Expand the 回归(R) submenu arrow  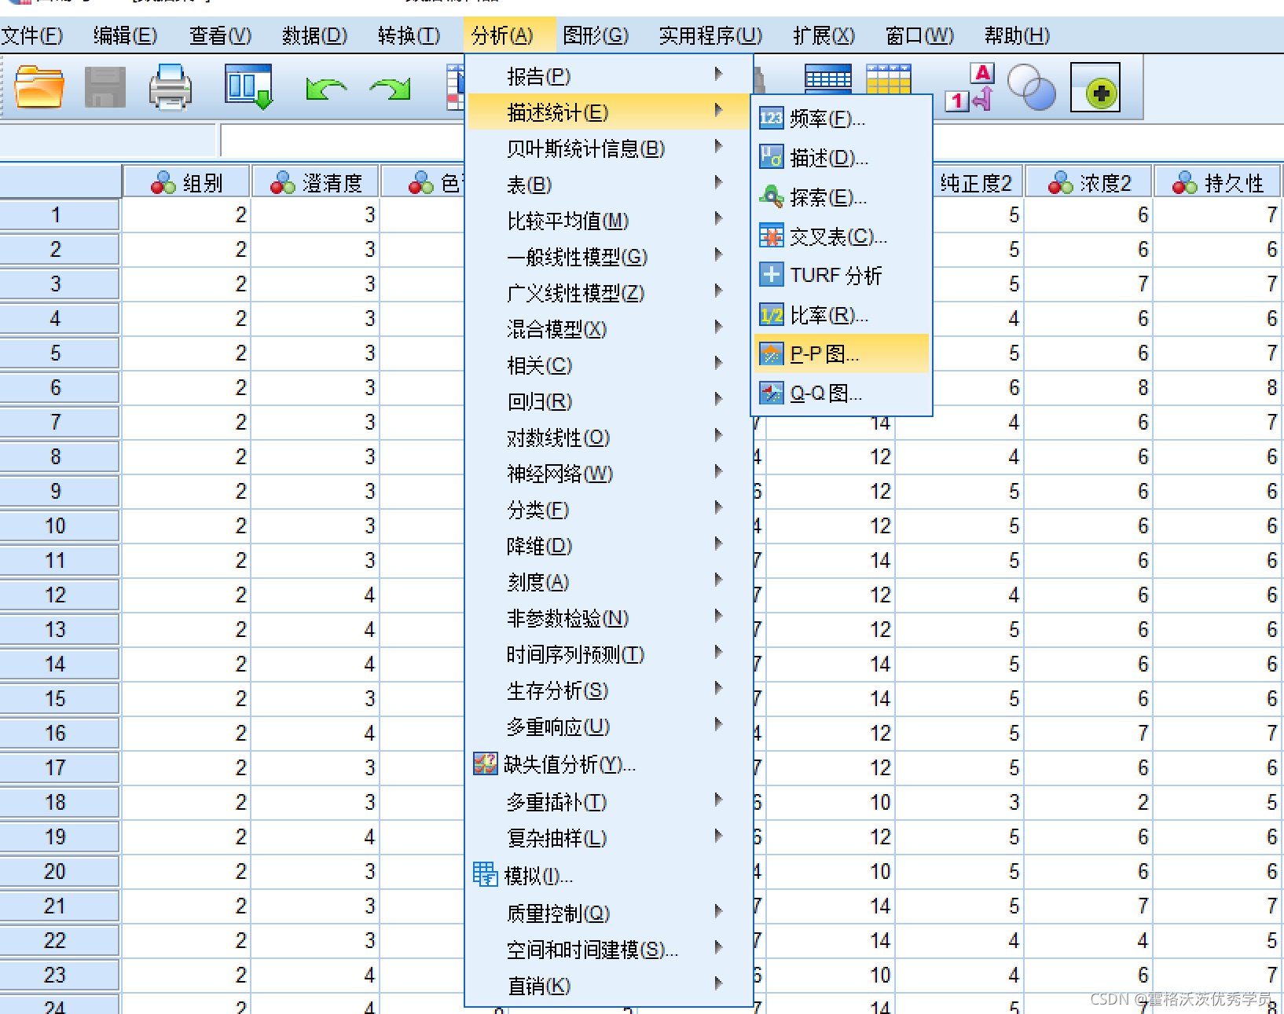[x=718, y=400]
